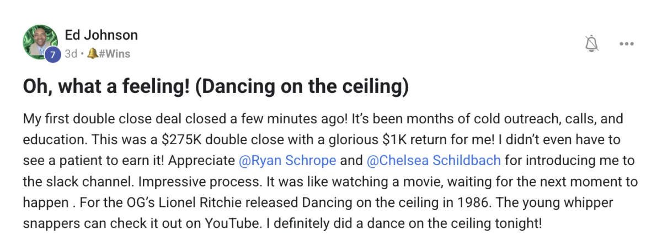This screenshot has width=662, height=241.
Task: Click the @Ryan Schrope mention
Action: point(287,161)
